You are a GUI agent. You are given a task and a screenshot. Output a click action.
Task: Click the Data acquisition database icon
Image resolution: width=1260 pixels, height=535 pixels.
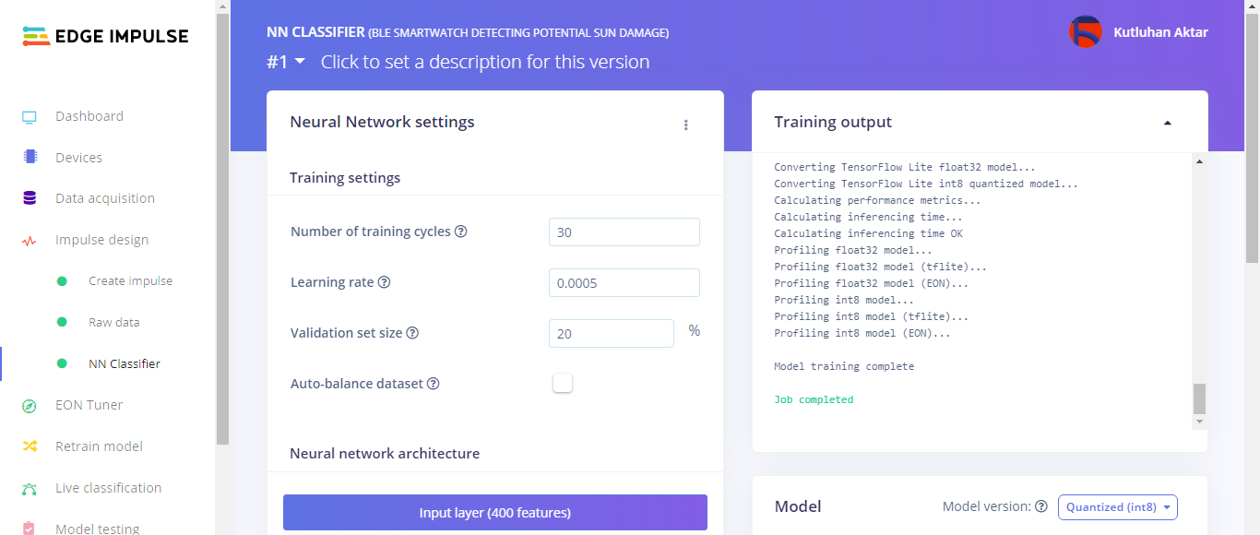coord(30,198)
